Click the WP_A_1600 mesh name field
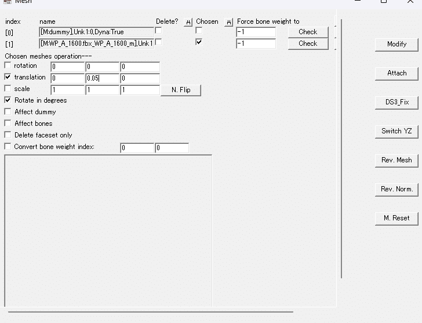The image size is (422, 323). 97,43
